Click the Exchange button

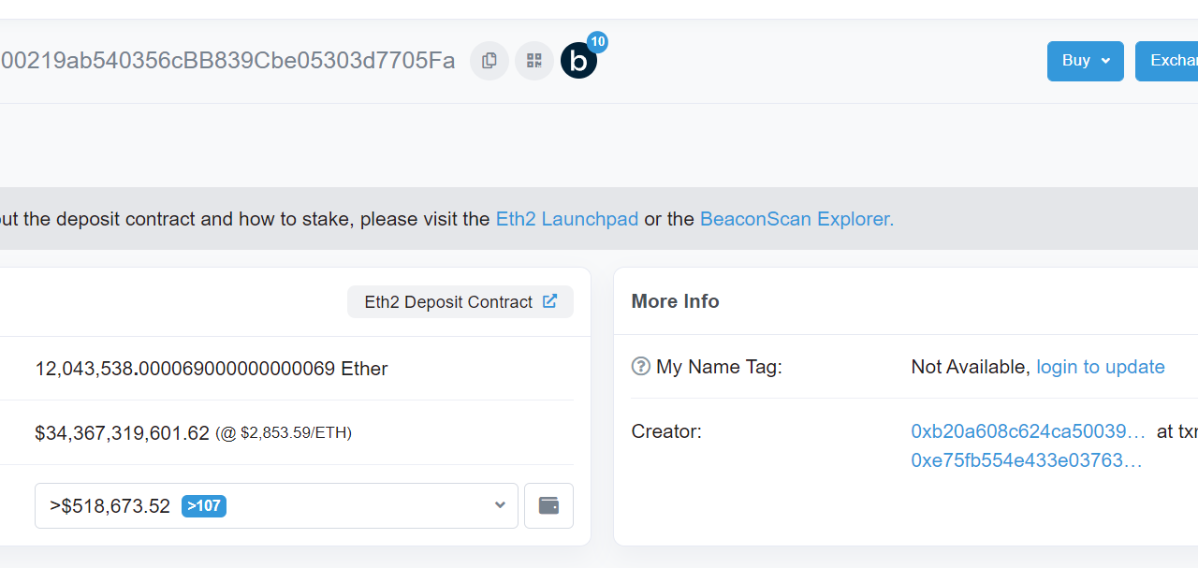(x=1174, y=60)
